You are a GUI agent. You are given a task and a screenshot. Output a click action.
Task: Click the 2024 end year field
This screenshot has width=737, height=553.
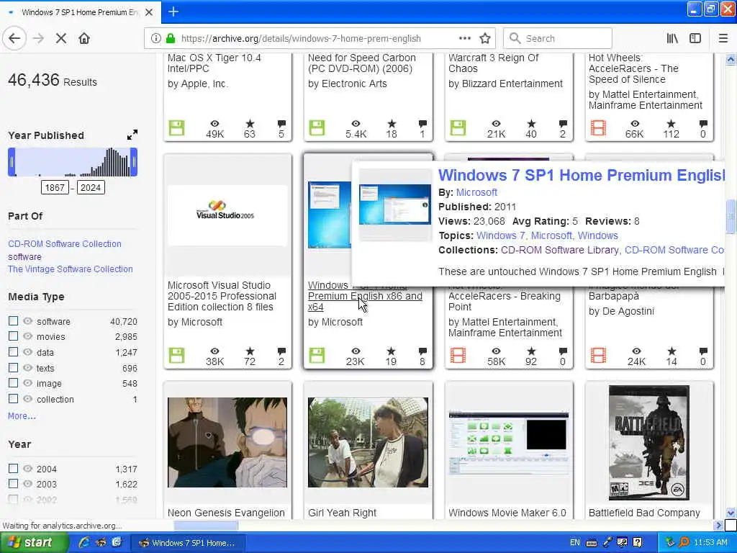pos(91,188)
